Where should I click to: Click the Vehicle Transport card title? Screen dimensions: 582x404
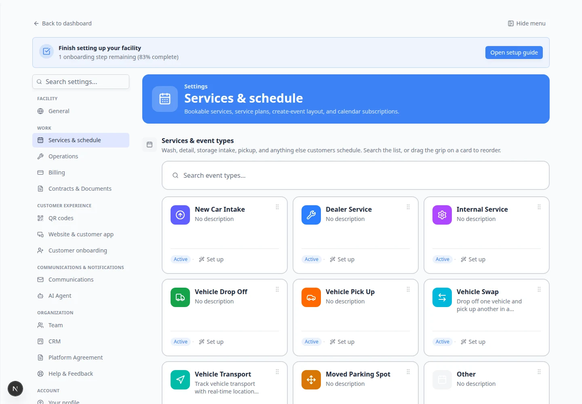tap(223, 374)
